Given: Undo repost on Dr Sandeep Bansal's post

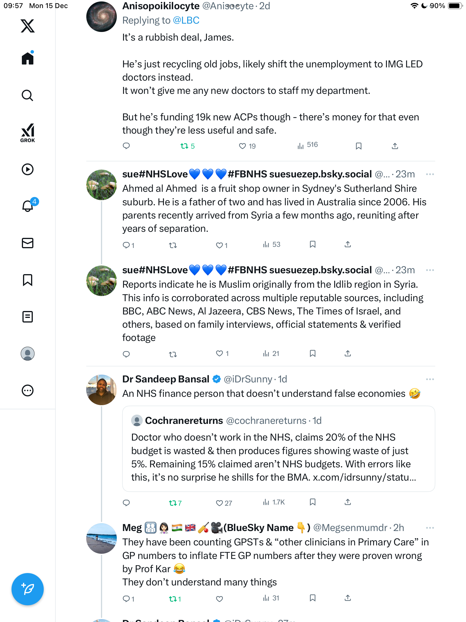Looking at the screenshot, I should 173,503.
